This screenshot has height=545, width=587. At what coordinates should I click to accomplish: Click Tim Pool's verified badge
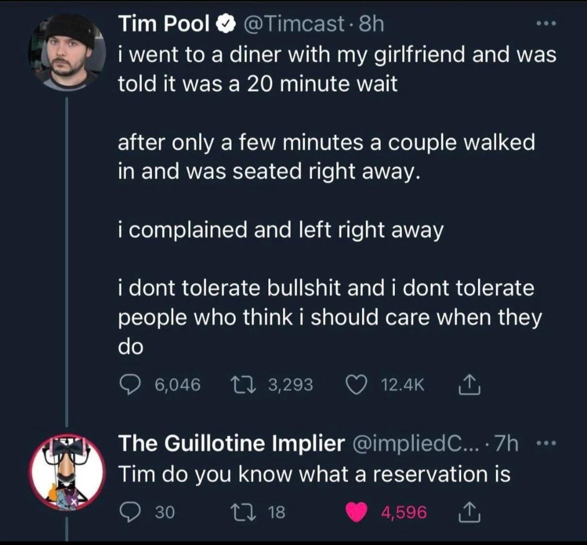tap(225, 24)
